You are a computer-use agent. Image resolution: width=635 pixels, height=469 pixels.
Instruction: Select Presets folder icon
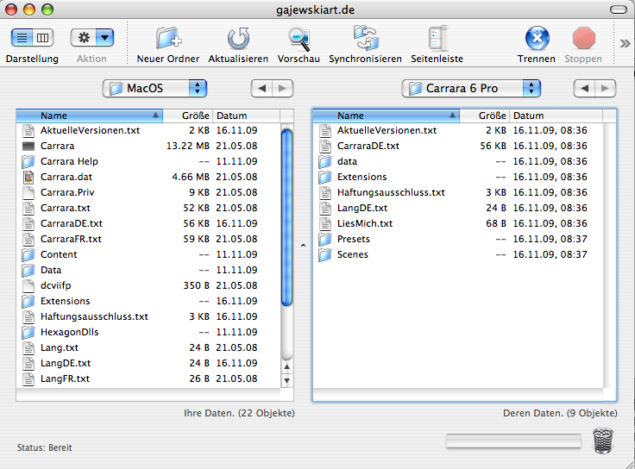[x=325, y=239]
